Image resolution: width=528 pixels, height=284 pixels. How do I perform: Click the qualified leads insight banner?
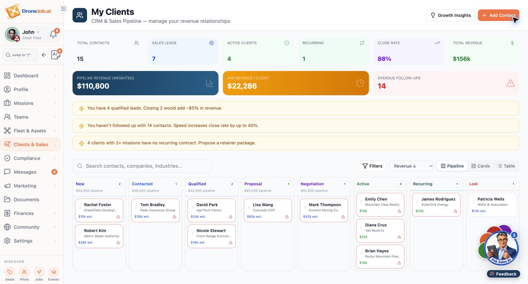296,108
